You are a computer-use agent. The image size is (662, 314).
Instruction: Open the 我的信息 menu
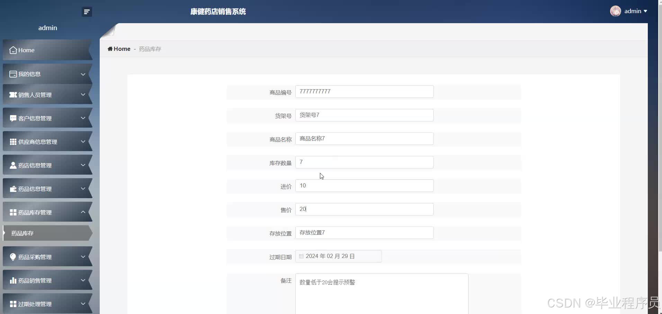(x=47, y=74)
